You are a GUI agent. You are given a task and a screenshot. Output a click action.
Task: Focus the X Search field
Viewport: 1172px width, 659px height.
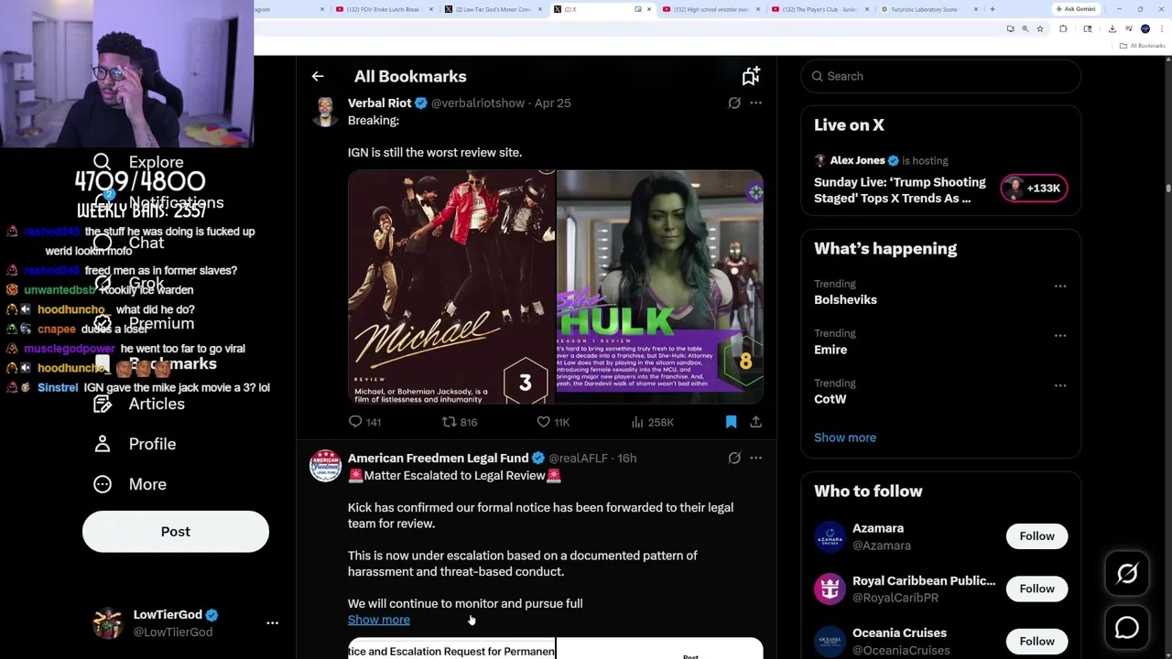[941, 77]
